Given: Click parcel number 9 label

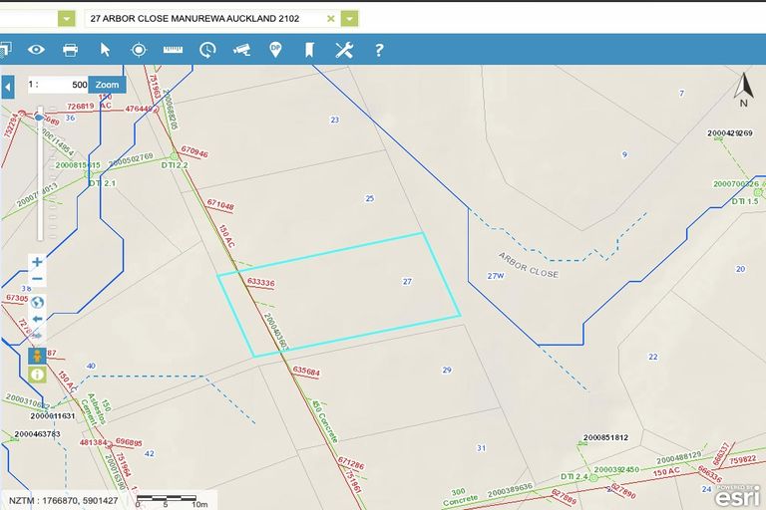Looking at the screenshot, I should click(x=624, y=154).
